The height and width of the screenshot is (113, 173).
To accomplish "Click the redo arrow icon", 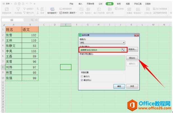I will tap(31, 4).
